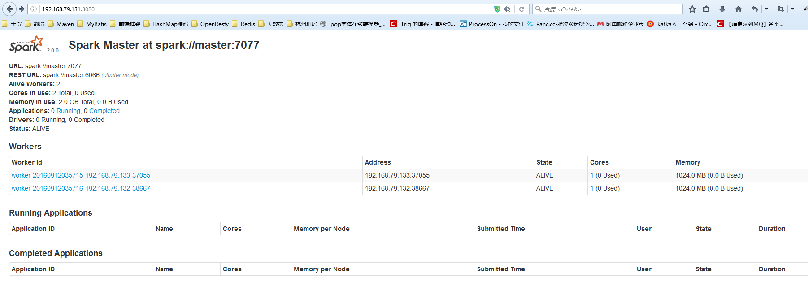Click the address bar showing 192.168.79.131:8080

265,9
